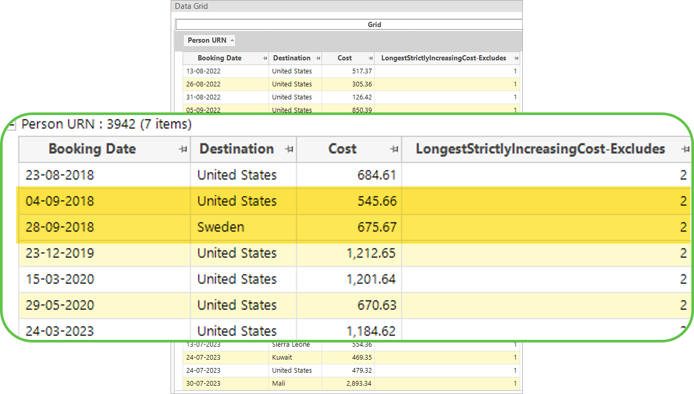The height and width of the screenshot is (394, 694).
Task: Collapse the Person URN 3942 group
Action: coord(12,125)
